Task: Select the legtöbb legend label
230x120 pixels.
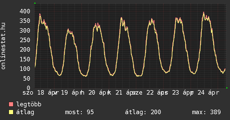Action: click(x=29, y=105)
